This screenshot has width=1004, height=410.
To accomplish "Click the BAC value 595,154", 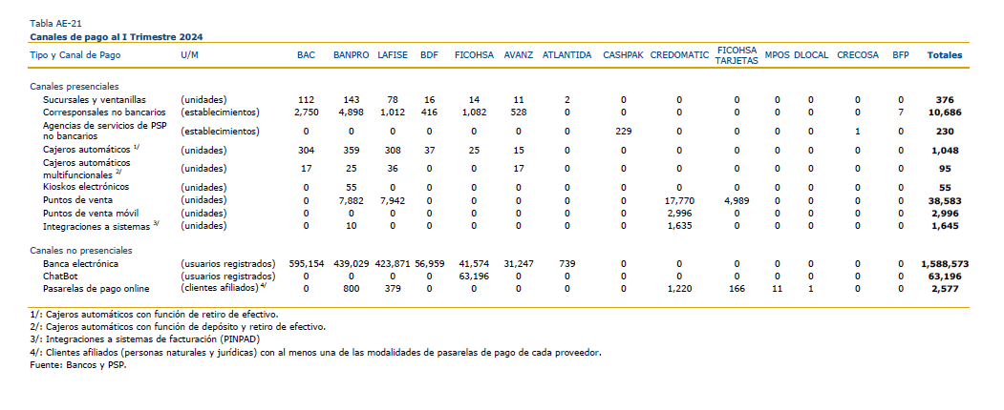I will coord(306,264).
